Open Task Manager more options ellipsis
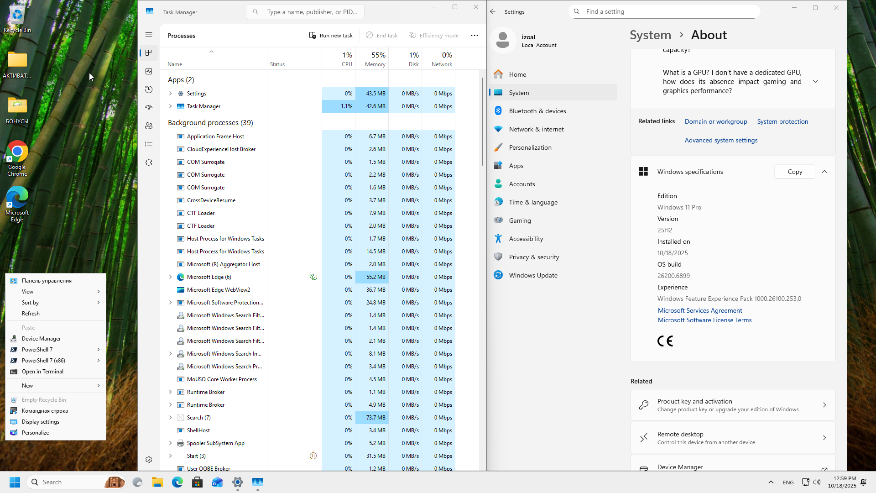The image size is (876, 493). (474, 36)
